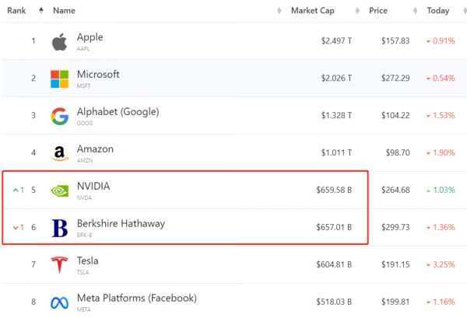
Task: Click the NVIDIA logo icon
Action: (x=59, y=190)
